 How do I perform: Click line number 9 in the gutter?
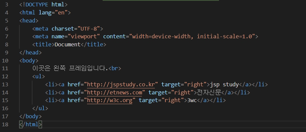tap(7, 52)
